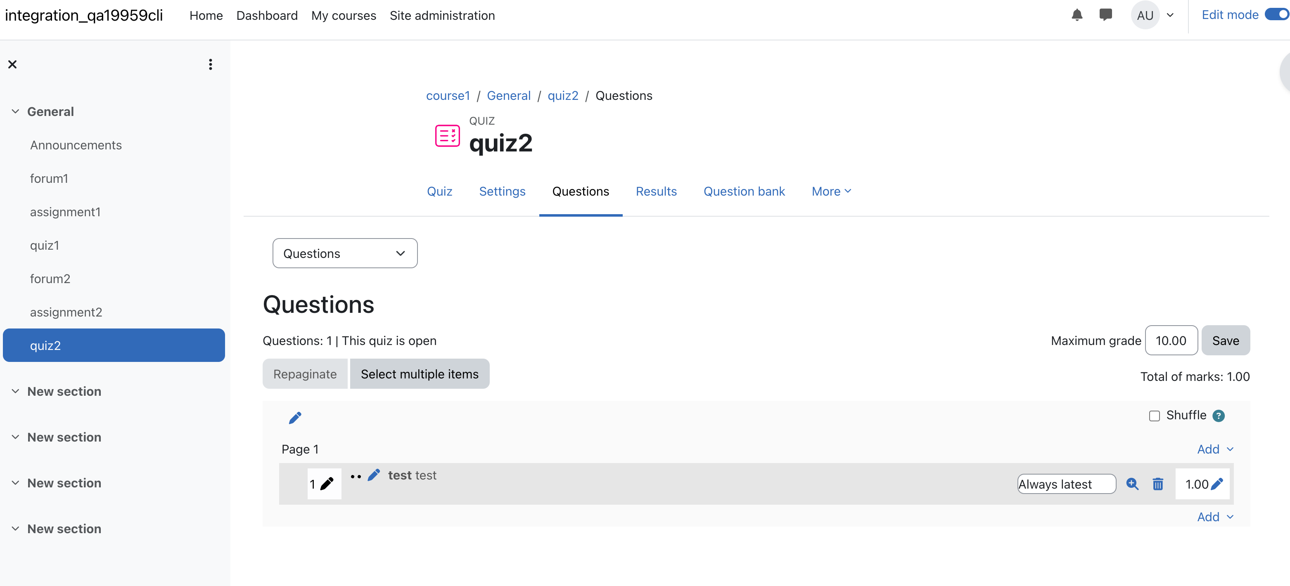Edit the section heading pencil icon
This screenshot has width=1290, height=586.
click(295, 417)
